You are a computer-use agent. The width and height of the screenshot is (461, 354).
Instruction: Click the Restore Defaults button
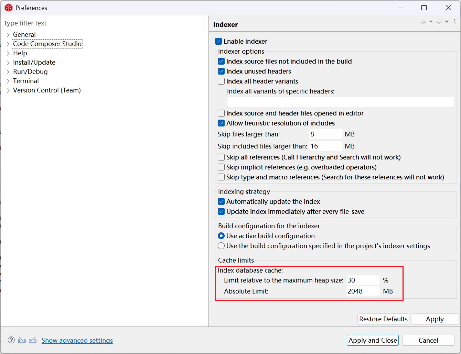(383, 319)
